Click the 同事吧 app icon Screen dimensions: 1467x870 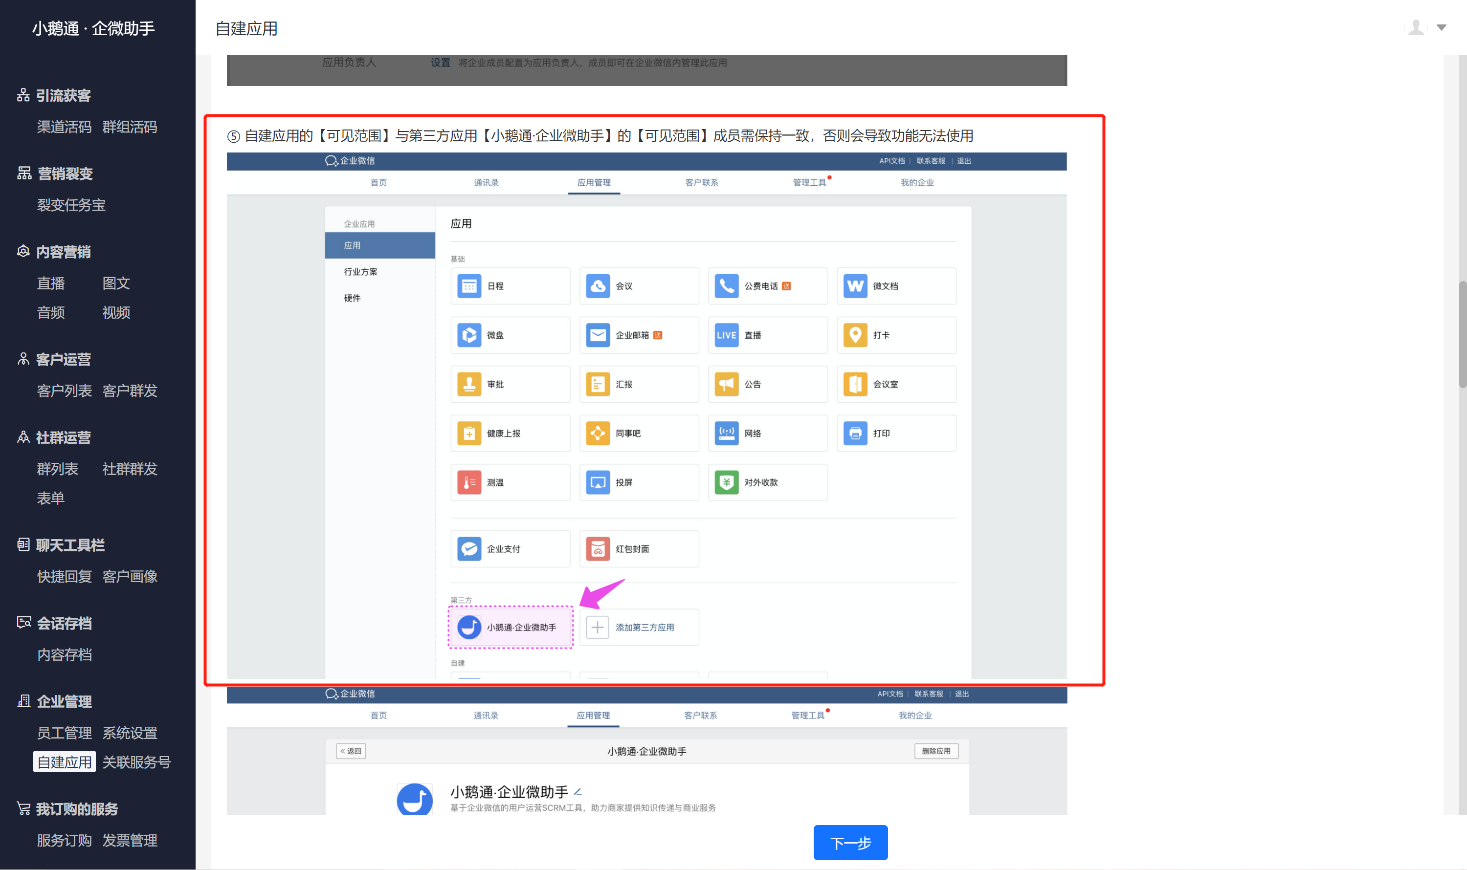[x=598, y=433]
